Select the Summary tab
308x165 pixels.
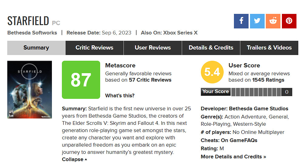[x=36, y=48]
